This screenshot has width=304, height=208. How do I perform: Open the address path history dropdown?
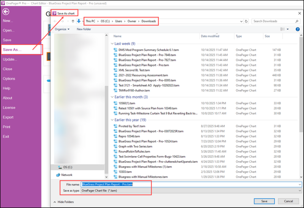coord(241,21)
